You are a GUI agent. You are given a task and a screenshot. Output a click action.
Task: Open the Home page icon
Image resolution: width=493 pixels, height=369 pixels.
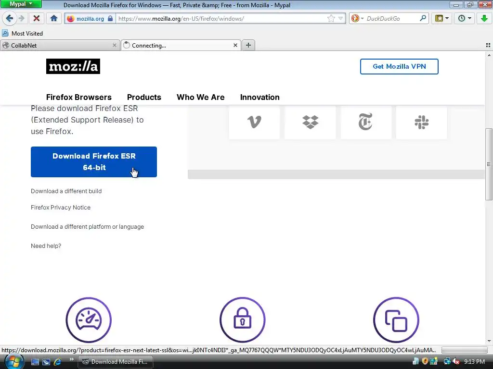tap(54, 19)
